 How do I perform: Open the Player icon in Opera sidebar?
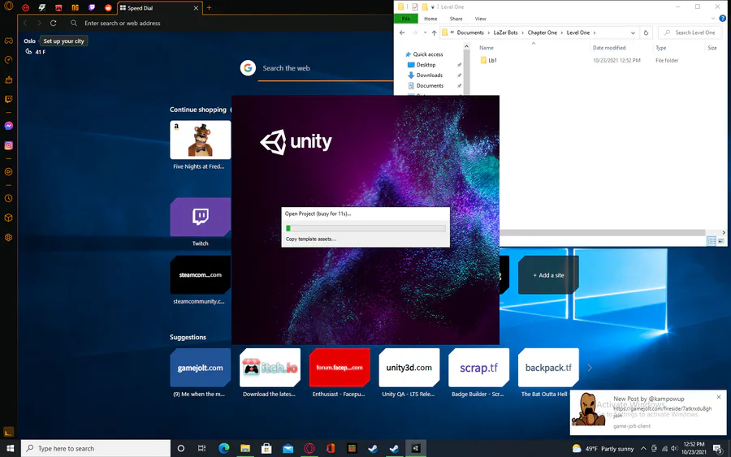(x=8, y=172)
